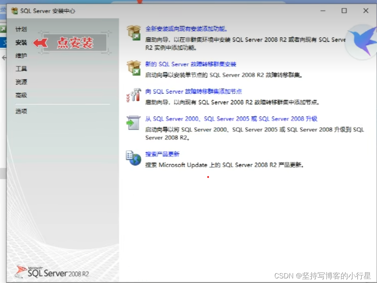Switch to the 计划 section
The image size is (377, 283).
click(21, 29)
